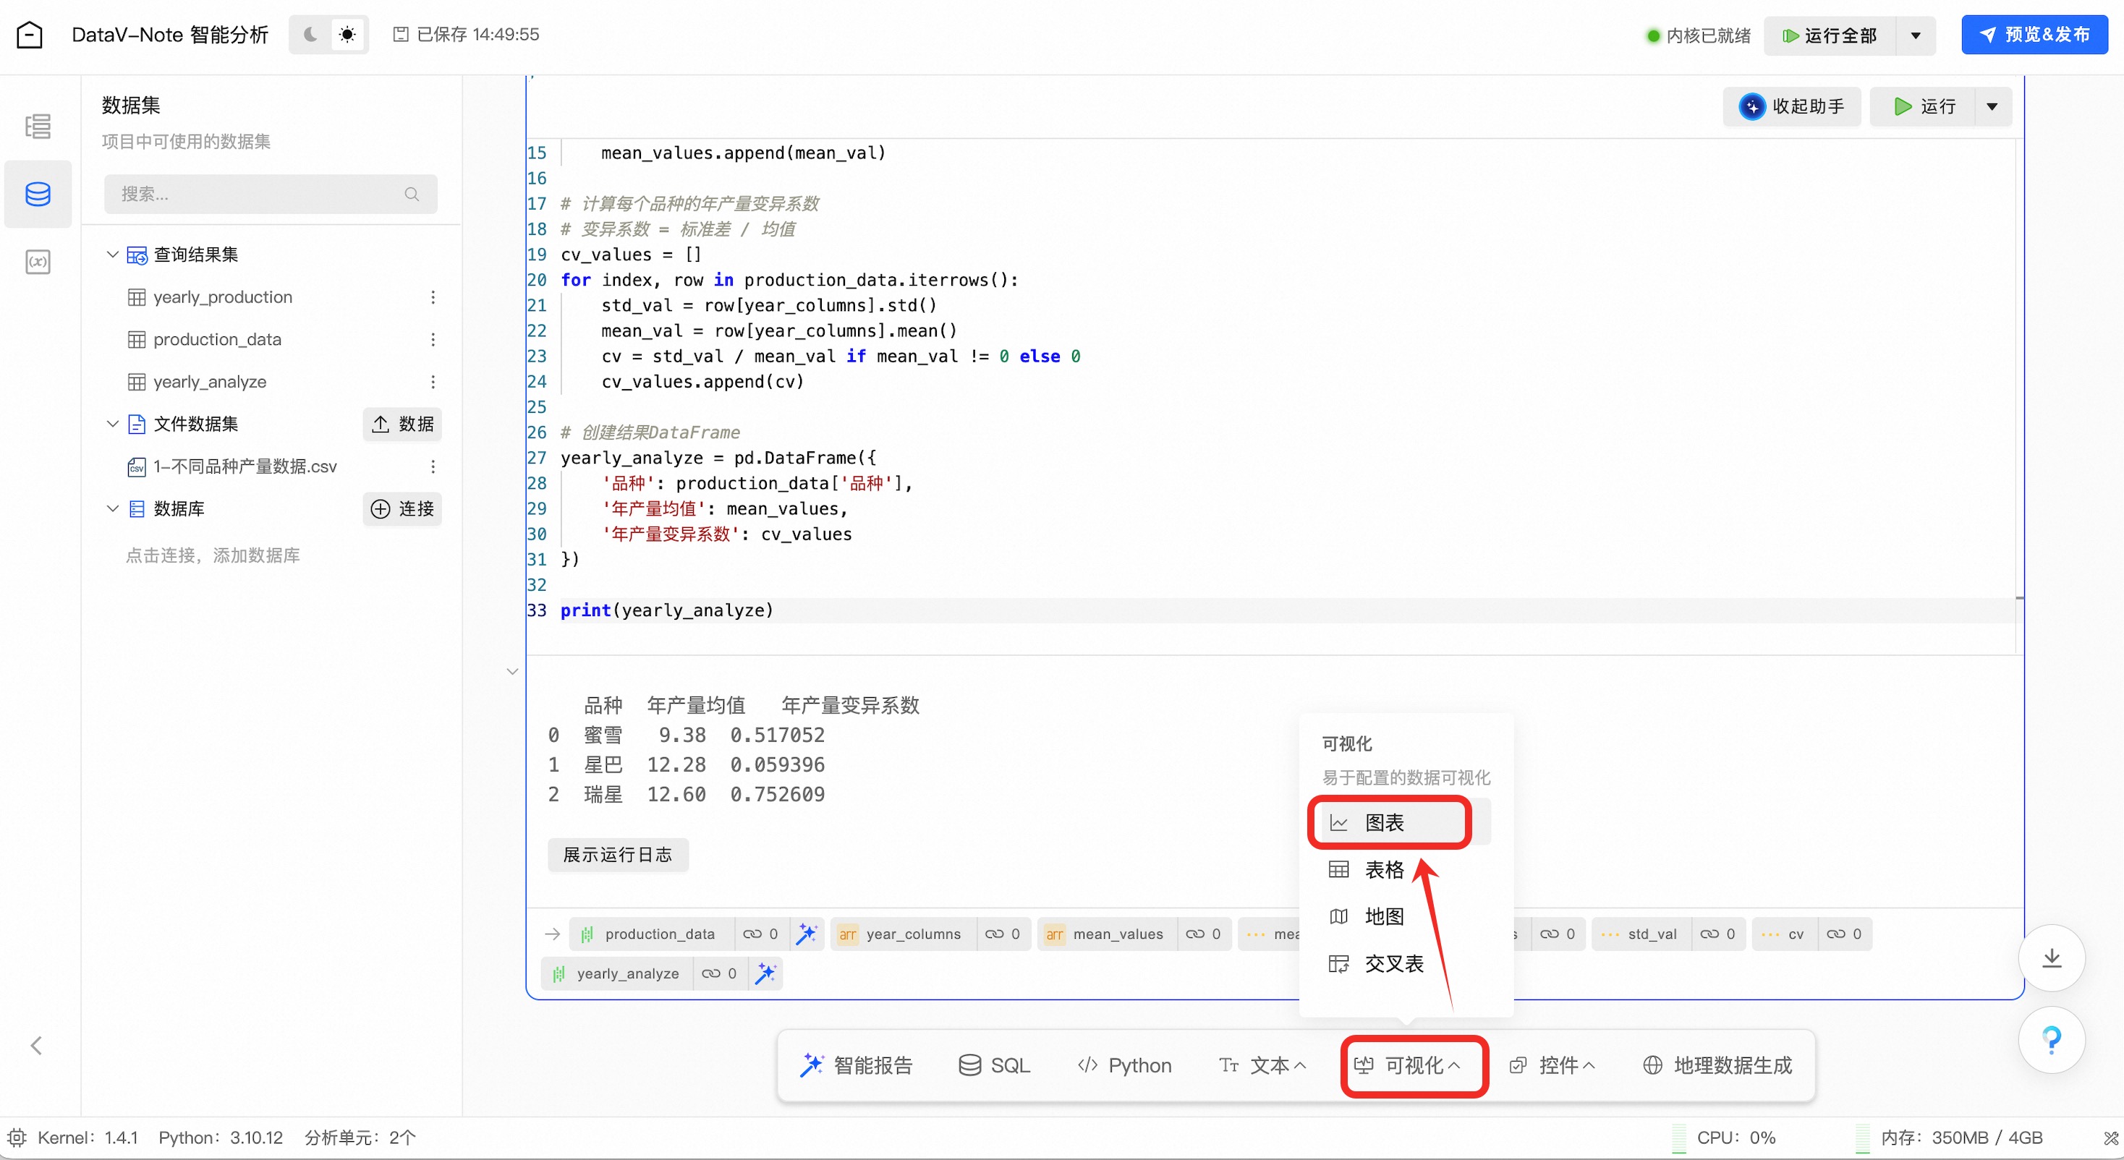Switch to light mode with sun toggle
The image size is (2124, 1160).
[x=347, y=35]
